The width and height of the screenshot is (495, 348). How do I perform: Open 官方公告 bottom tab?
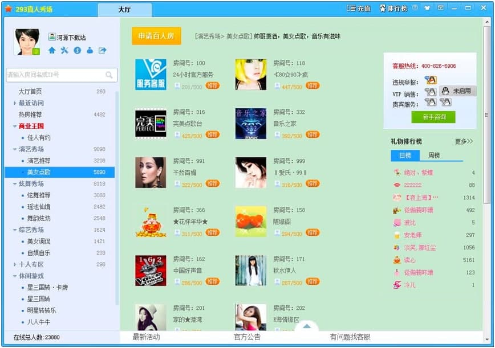247,337
